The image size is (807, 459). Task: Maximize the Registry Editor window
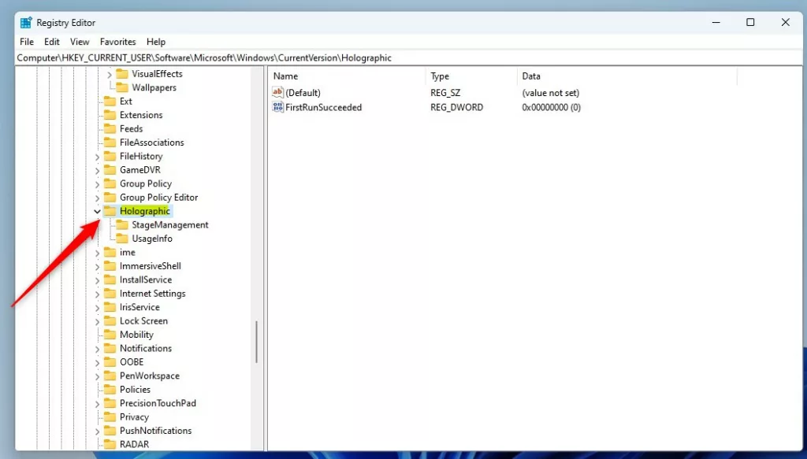point(750,22)
